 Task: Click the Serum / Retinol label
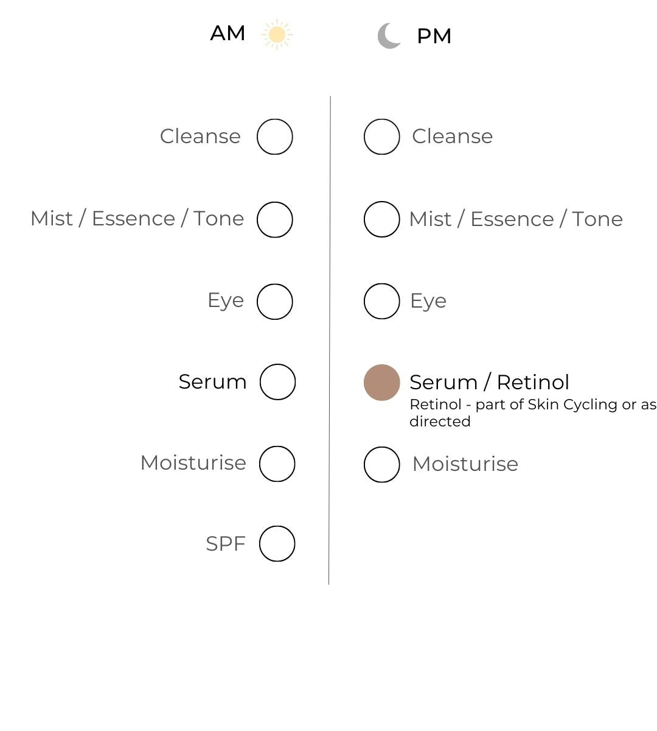[489, 383]
